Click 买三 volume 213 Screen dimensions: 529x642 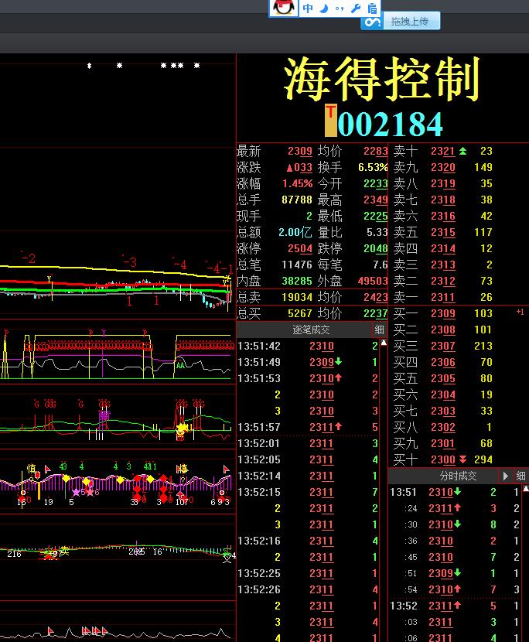pos(483,346)
